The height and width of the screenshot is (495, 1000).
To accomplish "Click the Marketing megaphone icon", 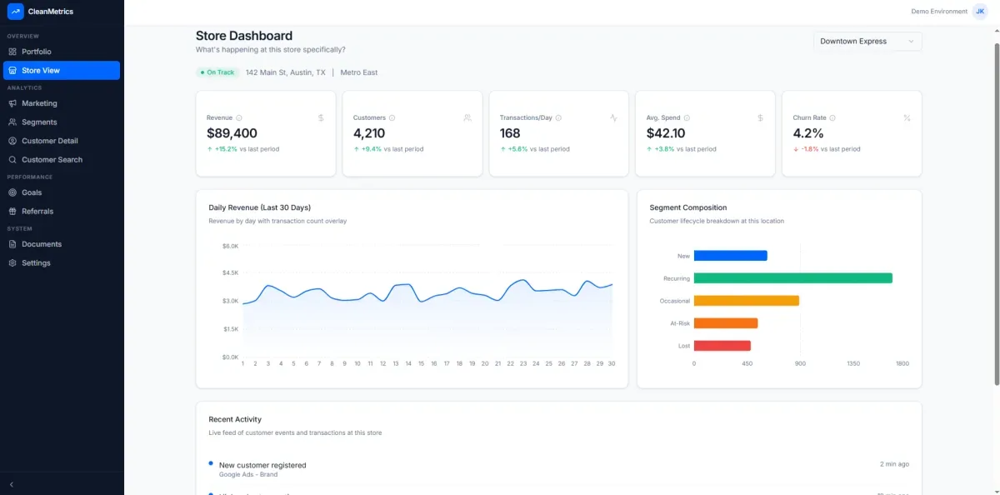I will (x=15, y=103).
